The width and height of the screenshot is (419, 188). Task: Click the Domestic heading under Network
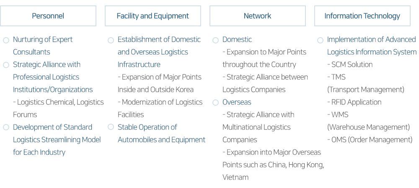(x=237, y=39)
